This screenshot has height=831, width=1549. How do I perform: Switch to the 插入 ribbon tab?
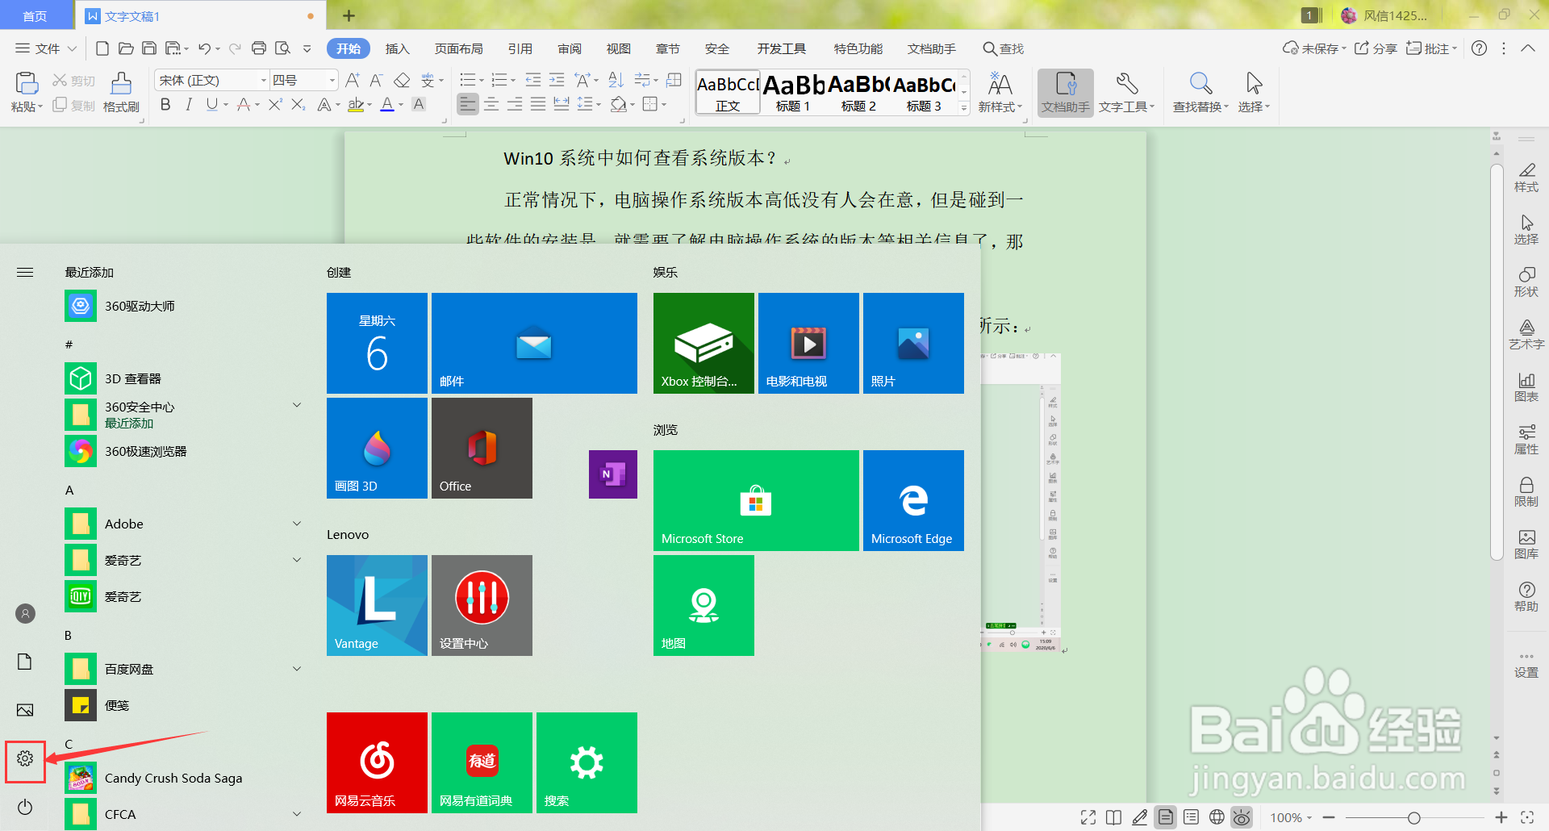pos(397,48)
